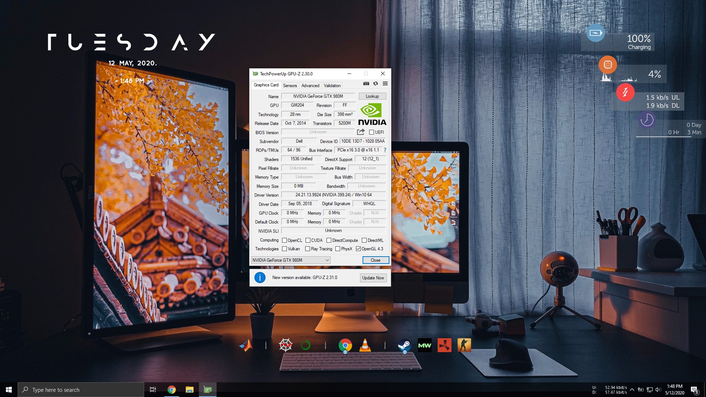Viewport: 706px width, 397px height.
Task: Open Chrome from the taskbar
Action: 171,390
